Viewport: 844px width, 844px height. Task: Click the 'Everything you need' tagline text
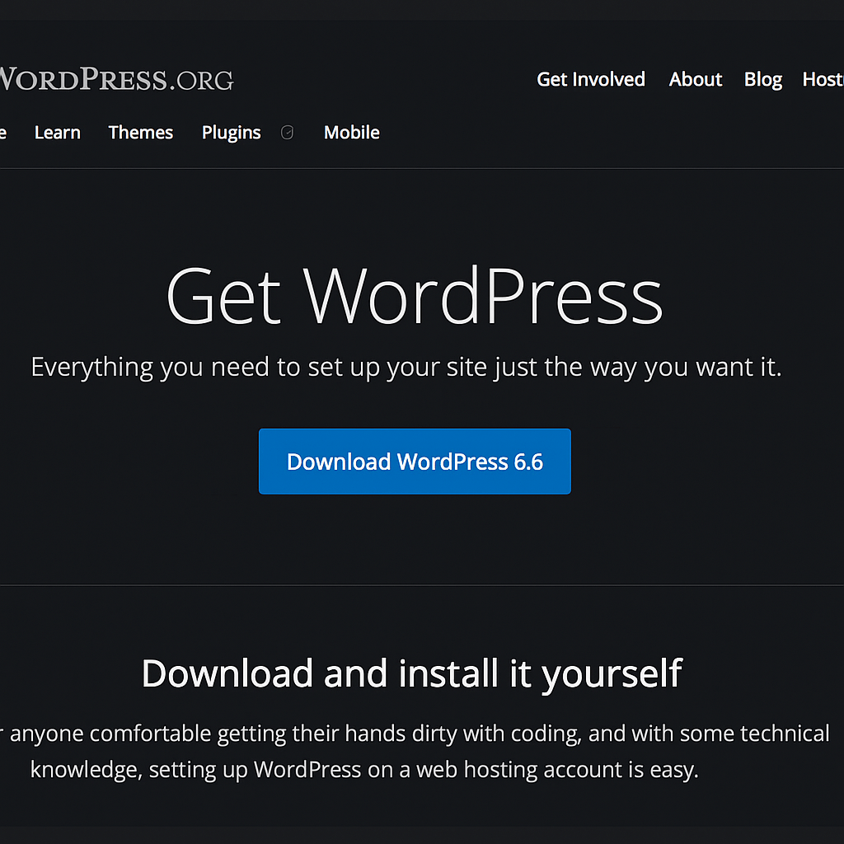click(x=406, y=367)
